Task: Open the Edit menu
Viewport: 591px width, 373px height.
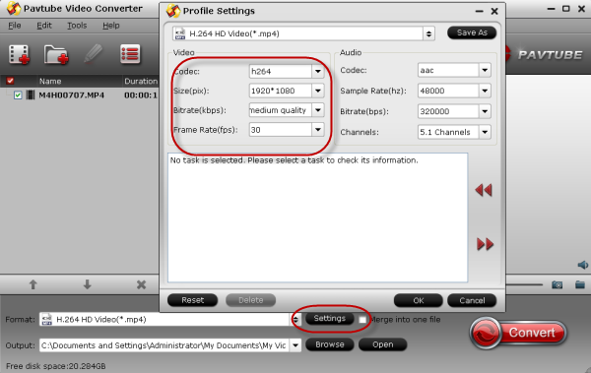Action: [x=44, y=26]
